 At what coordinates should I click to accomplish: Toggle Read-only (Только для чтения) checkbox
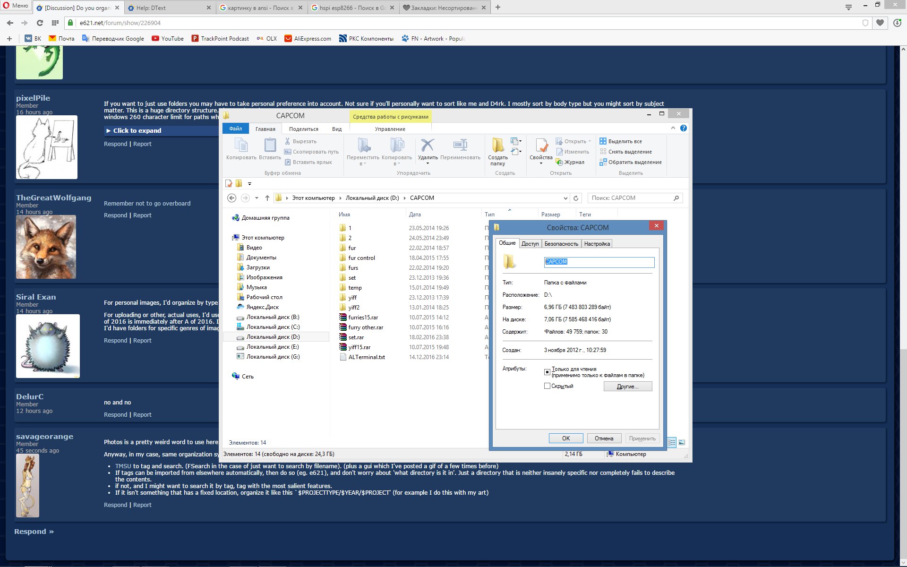547,372
